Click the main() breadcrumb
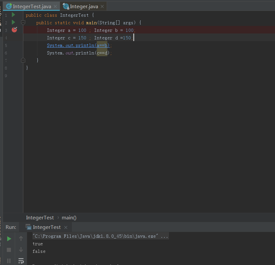The width and height of the screenshot is (275, 265). pos(69,218)
